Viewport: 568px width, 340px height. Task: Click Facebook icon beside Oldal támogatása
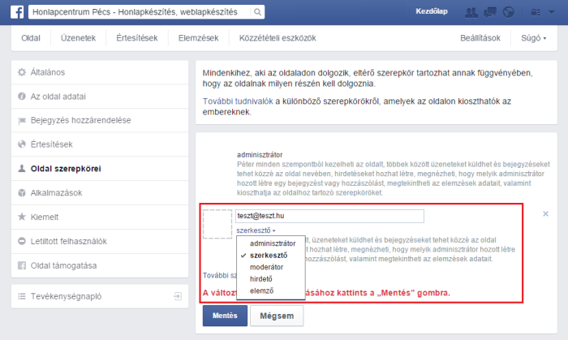coord(22,265)
